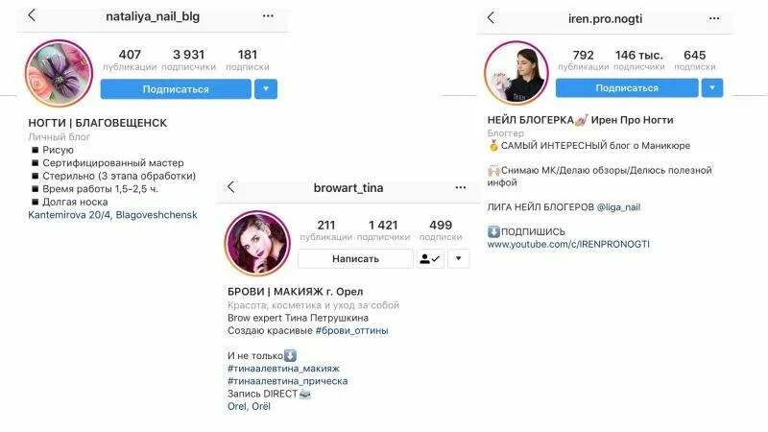Tap back arrow on iren.pro.nogti profile
This screenshot has width=768, height=432.
click(491, 18)
